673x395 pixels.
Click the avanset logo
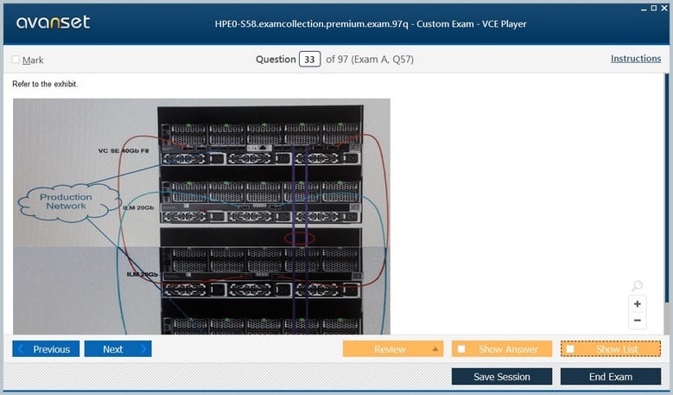(54, 22)
